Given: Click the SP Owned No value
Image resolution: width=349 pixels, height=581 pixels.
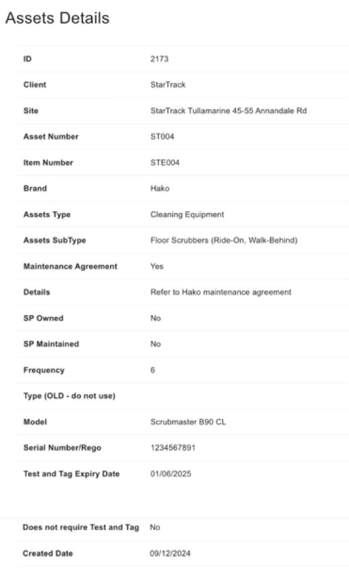Looking at the screenshot, I should coord(156,318).
